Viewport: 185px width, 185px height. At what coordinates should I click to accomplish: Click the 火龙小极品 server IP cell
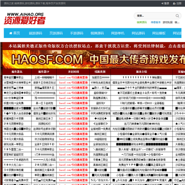pyautogui.click(x=44, y=160)
